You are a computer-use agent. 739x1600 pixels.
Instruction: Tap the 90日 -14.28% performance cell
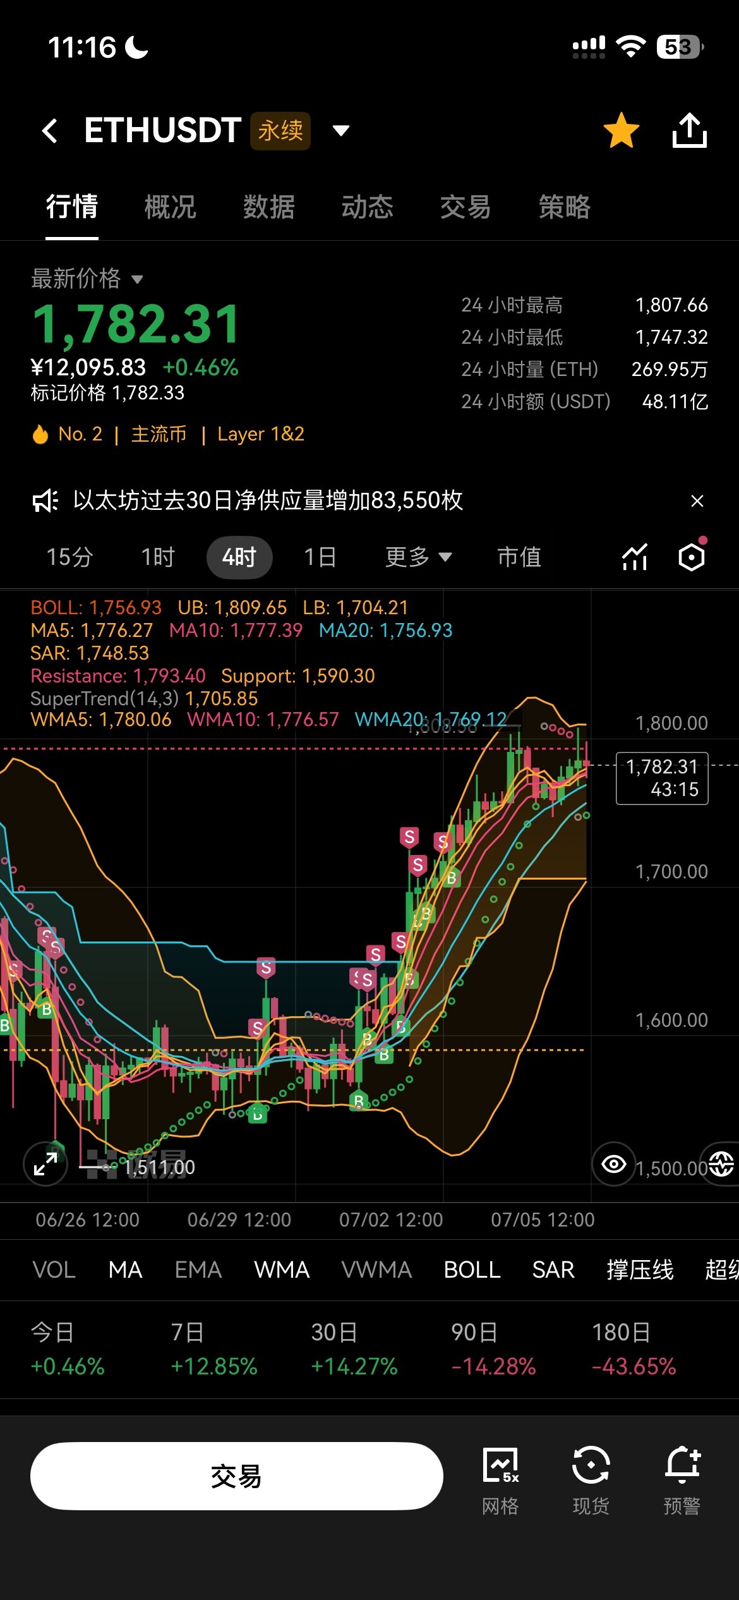pos(494,1349)
